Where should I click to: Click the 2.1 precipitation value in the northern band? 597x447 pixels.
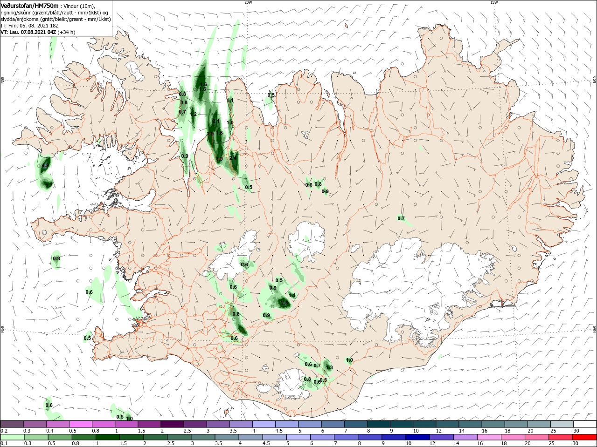tap(215, 121)
